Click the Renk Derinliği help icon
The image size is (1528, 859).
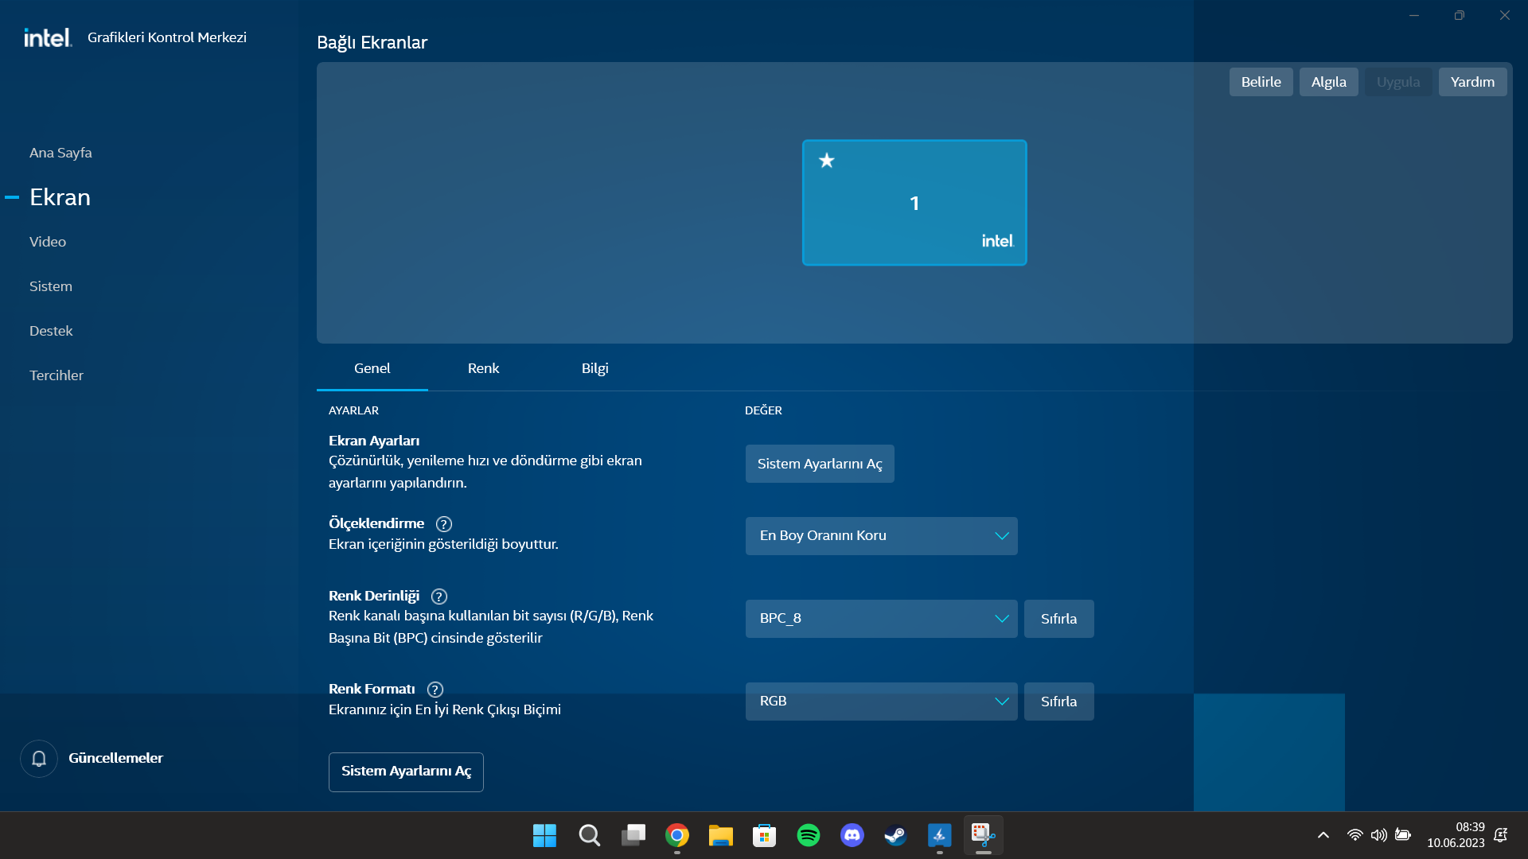tap(439, 597)
